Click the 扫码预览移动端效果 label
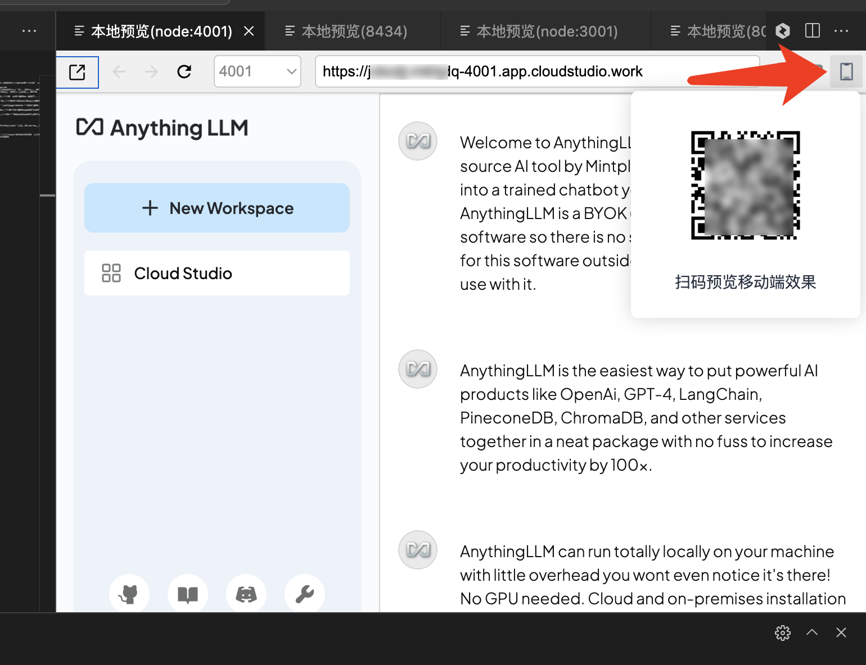The height and width of the screenshot is (665, 866). pos(746,282)
